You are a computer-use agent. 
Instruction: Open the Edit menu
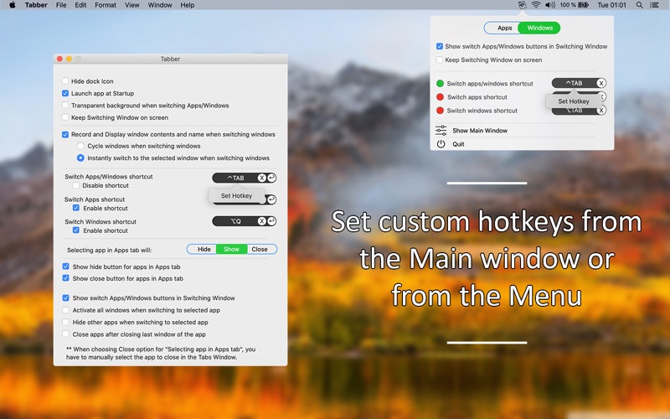coord(80,5)
